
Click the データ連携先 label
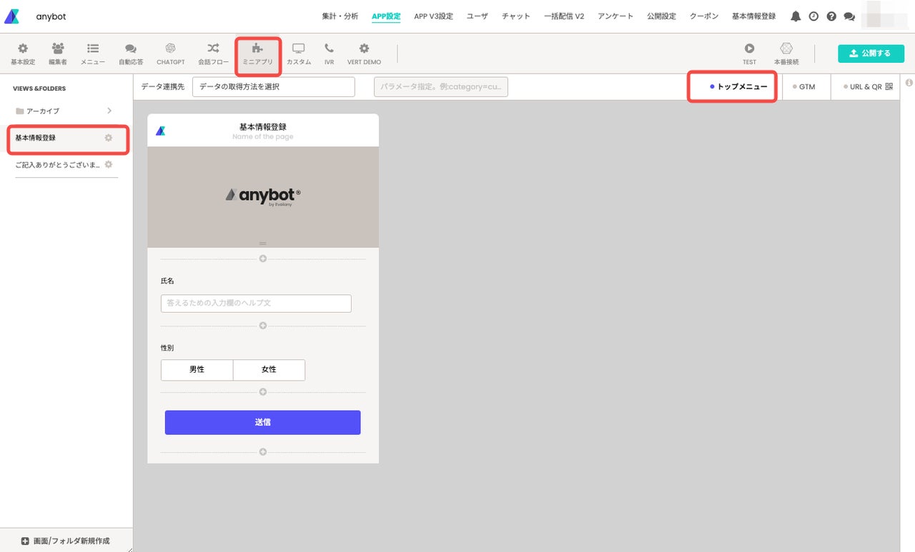pyautogui.click(x=162, y=86)
